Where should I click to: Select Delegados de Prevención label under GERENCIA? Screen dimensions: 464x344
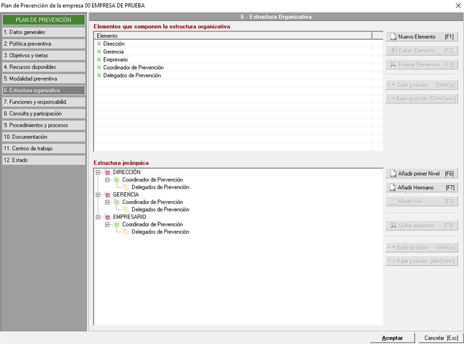pos(160,210)
